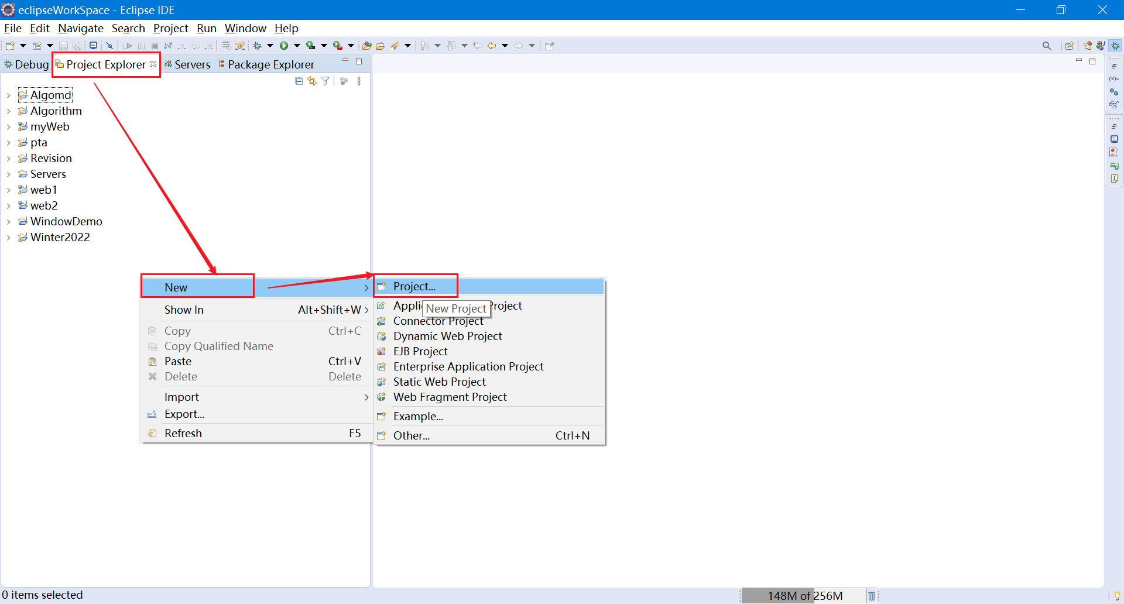Click the Debug bug icon in toolbar
The image size is (1124, 604).
point(257,46)
